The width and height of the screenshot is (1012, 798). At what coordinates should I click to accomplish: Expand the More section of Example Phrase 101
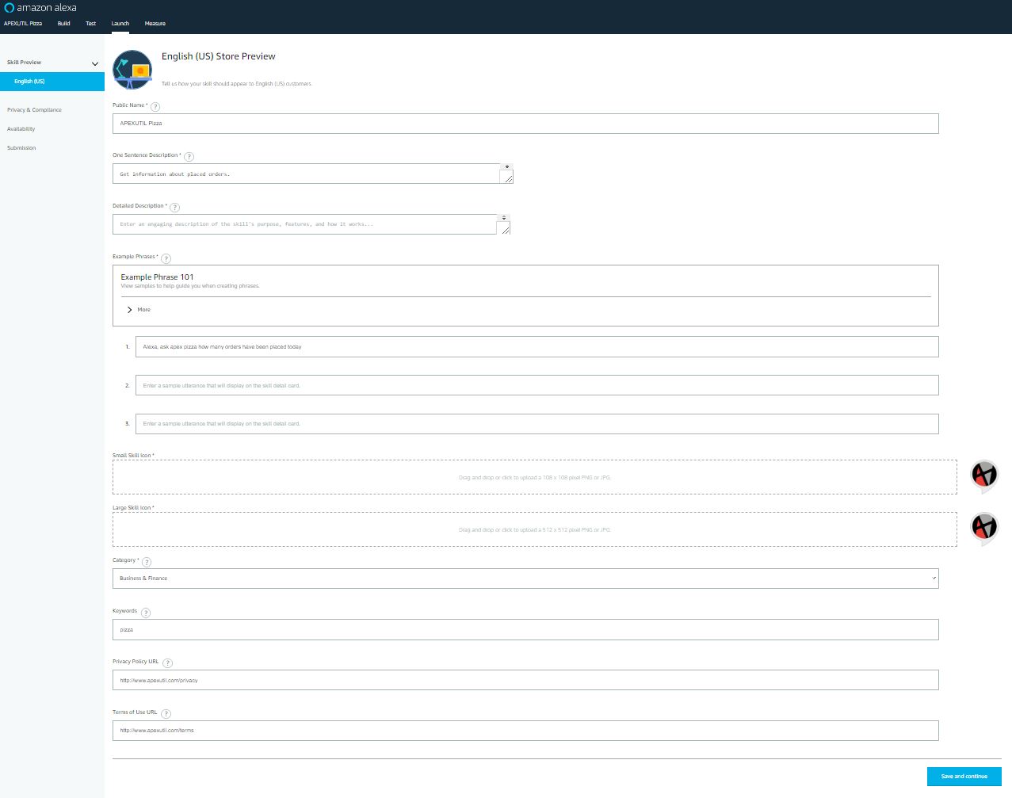[x=138, y=310]
